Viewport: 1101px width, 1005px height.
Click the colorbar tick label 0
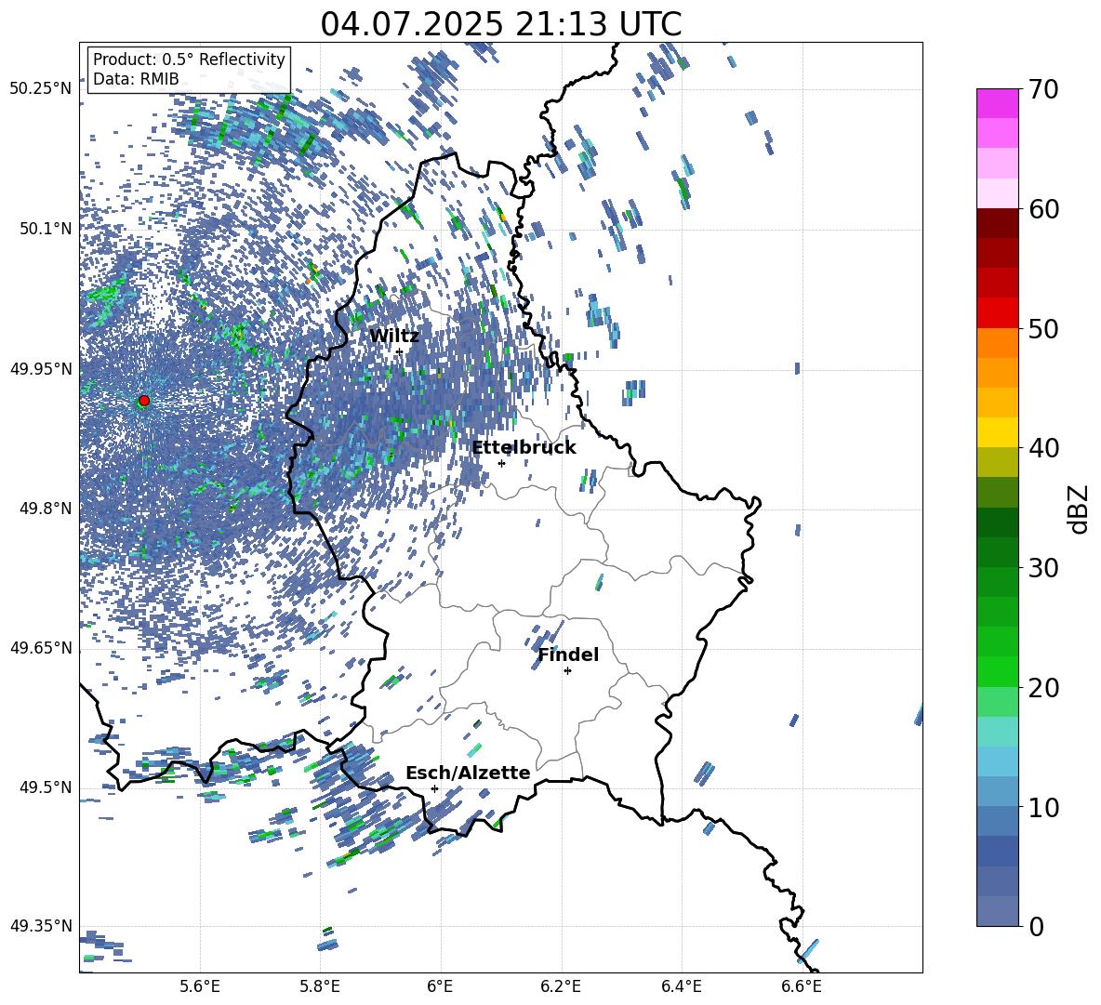pyautogui.click(x=1036, y=927)
